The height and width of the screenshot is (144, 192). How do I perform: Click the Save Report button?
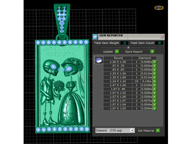134,52
